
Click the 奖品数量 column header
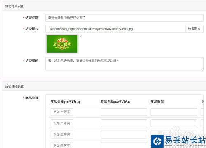click(157, 102)
